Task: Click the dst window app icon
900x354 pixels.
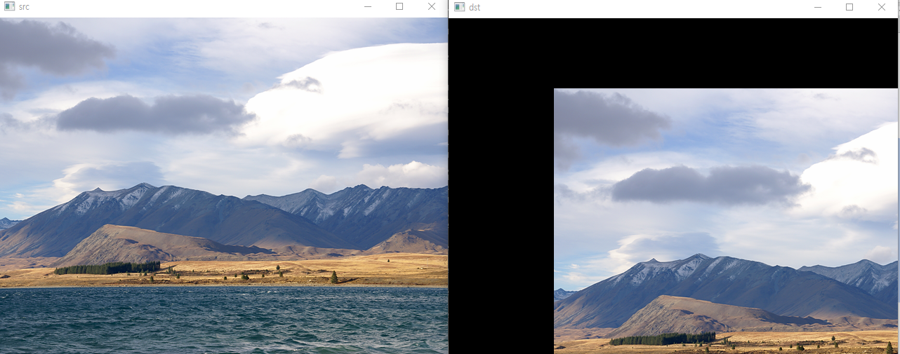Action: pos(459,7)
